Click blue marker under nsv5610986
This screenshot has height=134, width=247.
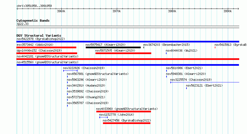[x=167, y=71]
